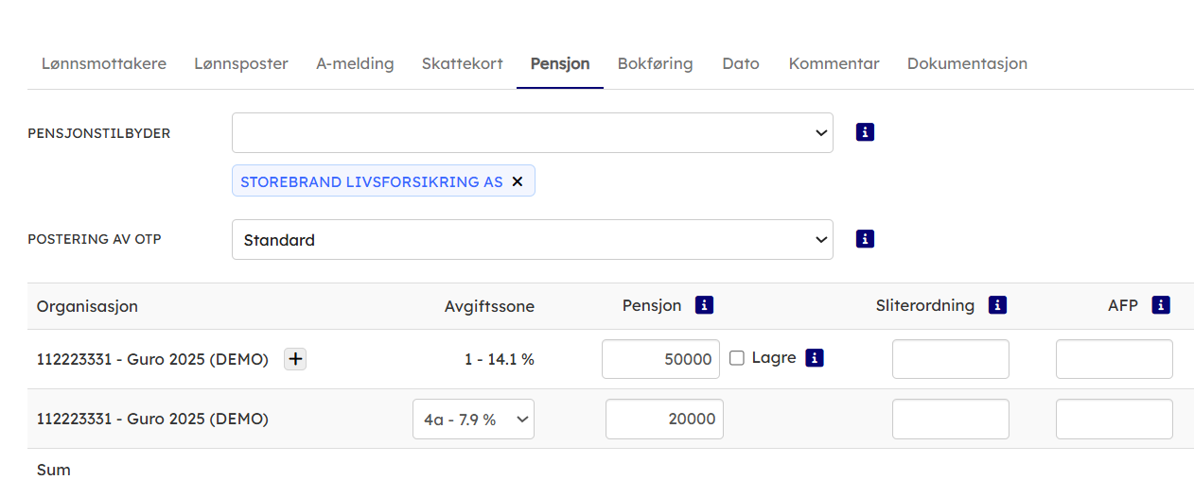Select the Bokføring tab
The height and width of the screenshot is (497, 1194).
pyautogui.click(x=655, y=64)
